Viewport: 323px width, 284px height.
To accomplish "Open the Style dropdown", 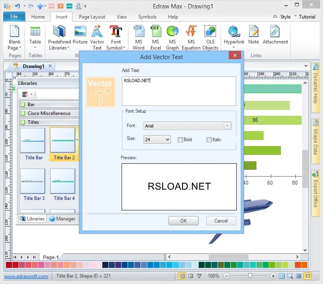I will click(x=285, y=17).
